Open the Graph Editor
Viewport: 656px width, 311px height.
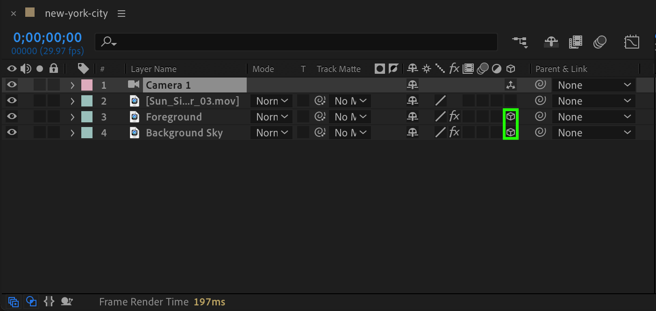(x=631, y=42)
